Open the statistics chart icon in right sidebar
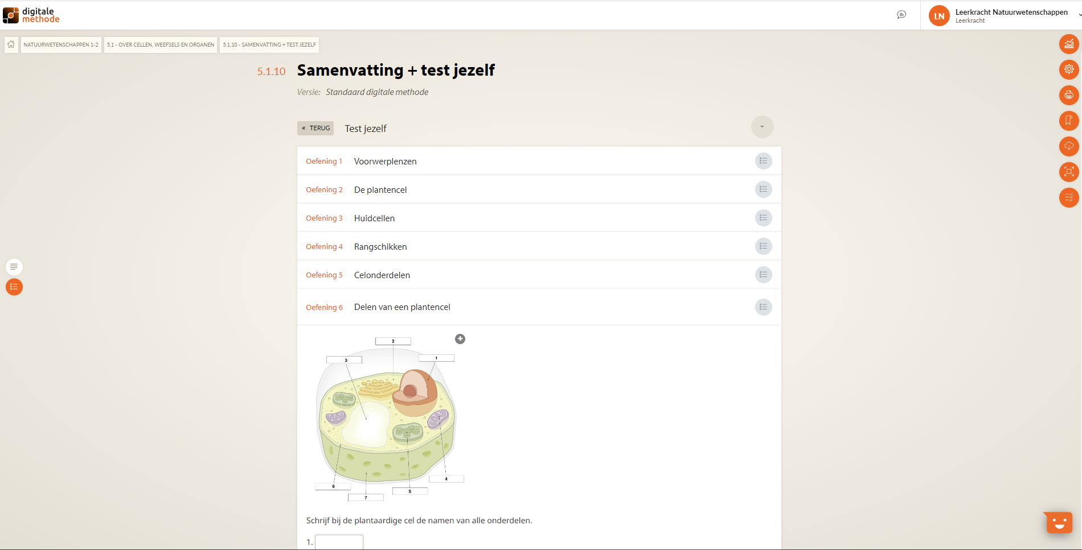The height and width of the screenshot is (550, 1082). pos(1069,44)
